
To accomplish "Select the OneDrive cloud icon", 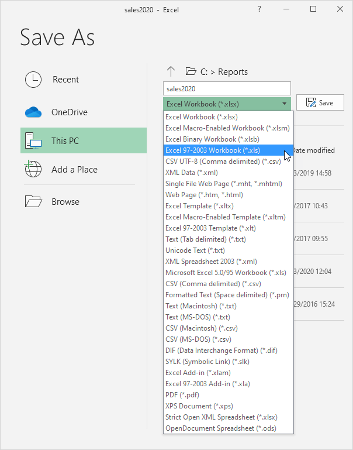I will click(33, 112).
